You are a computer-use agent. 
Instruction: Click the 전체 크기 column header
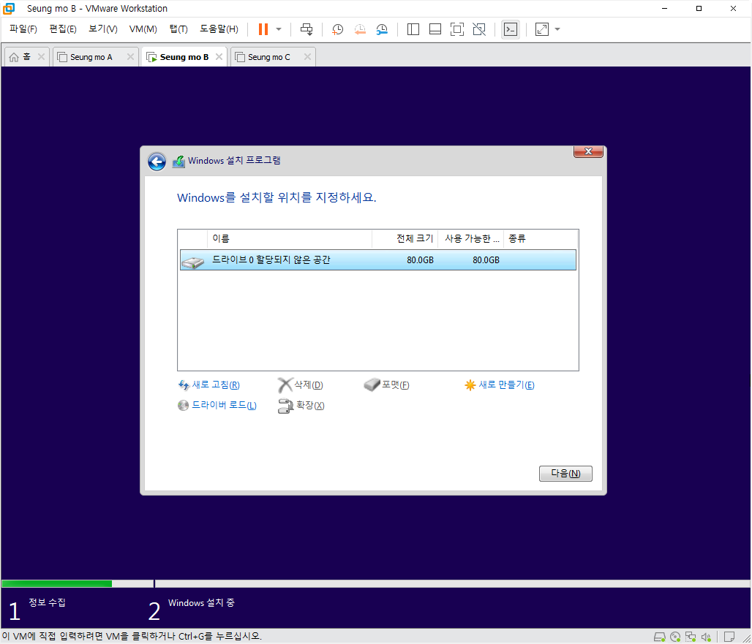click(405, 238)
